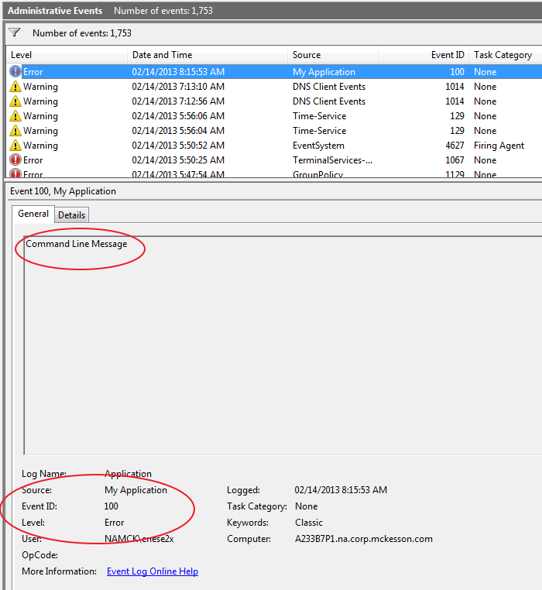Click event ID 4627 cell
Image resolution: width=542 pixels, height=590 pixels.
coord(455,146)
